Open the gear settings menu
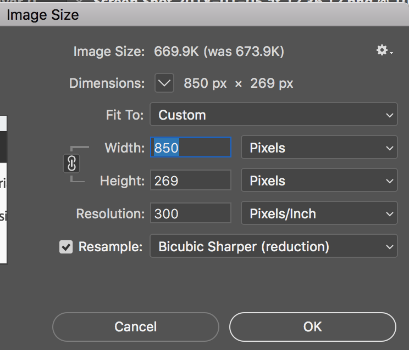409x350 pixels. [x=383, y=51]
